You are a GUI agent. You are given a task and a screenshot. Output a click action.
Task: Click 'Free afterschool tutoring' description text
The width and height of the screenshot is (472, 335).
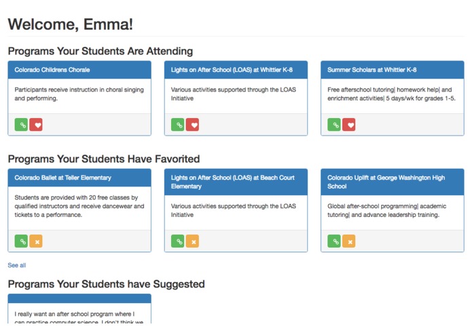[x=391, y=94]
